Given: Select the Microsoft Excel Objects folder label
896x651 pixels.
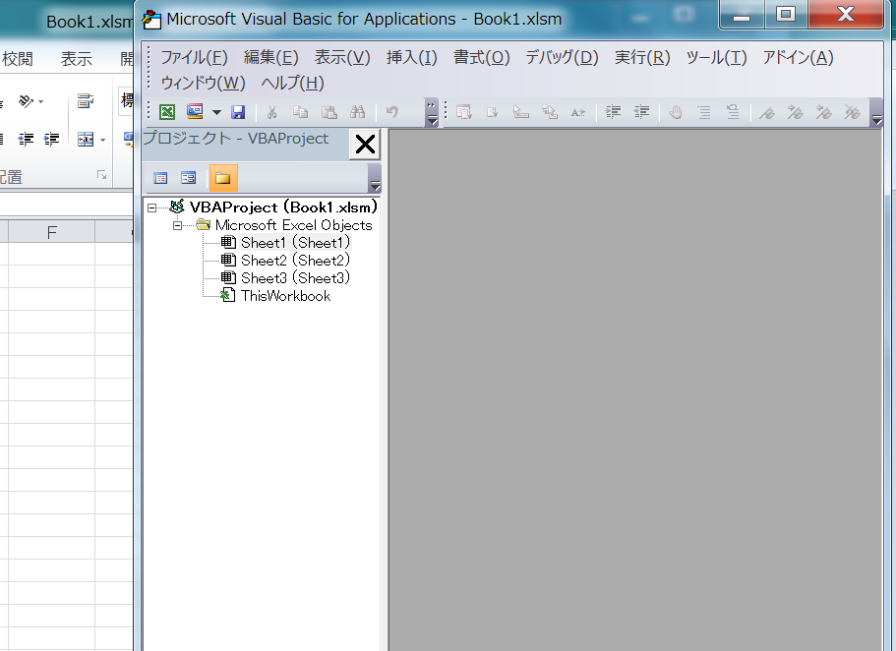Looking at the screenshot, I should tap(294, 225).
